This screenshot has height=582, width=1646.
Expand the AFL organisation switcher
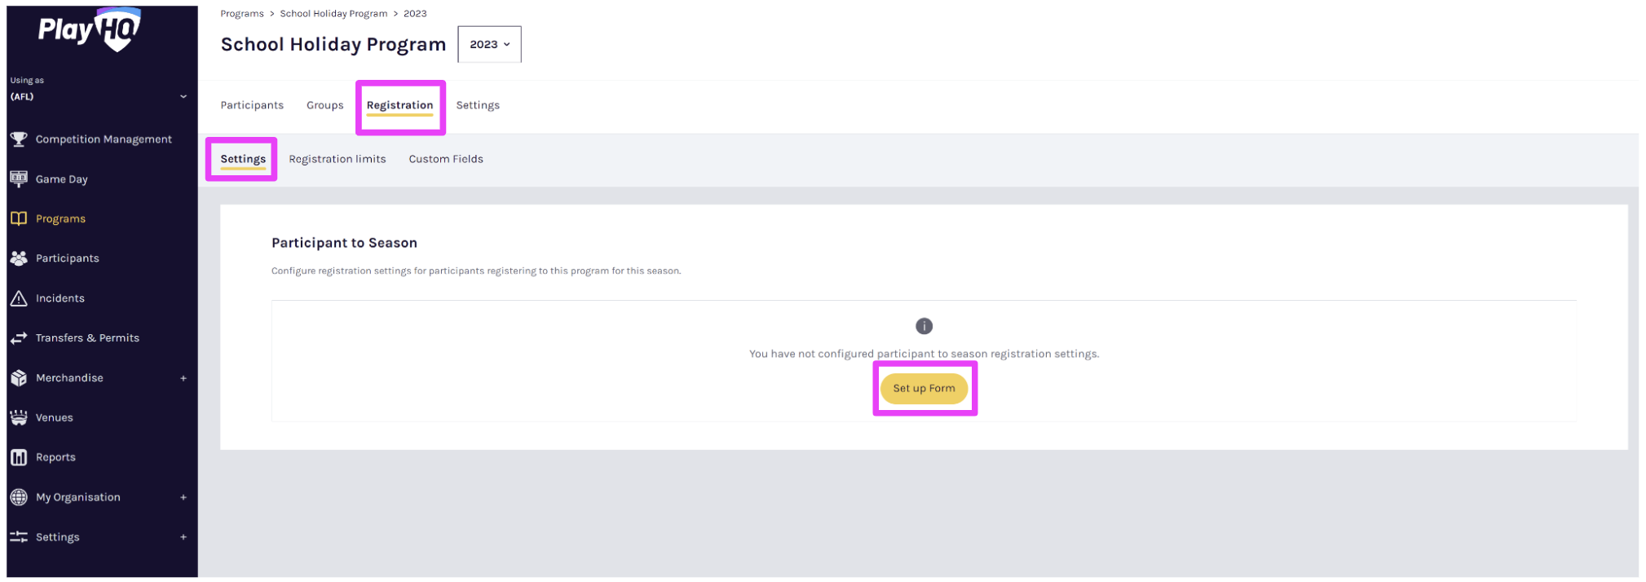[183, 96]
